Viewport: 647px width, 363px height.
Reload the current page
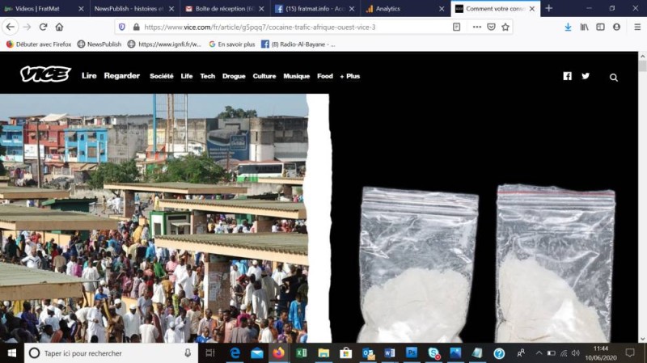43,27
